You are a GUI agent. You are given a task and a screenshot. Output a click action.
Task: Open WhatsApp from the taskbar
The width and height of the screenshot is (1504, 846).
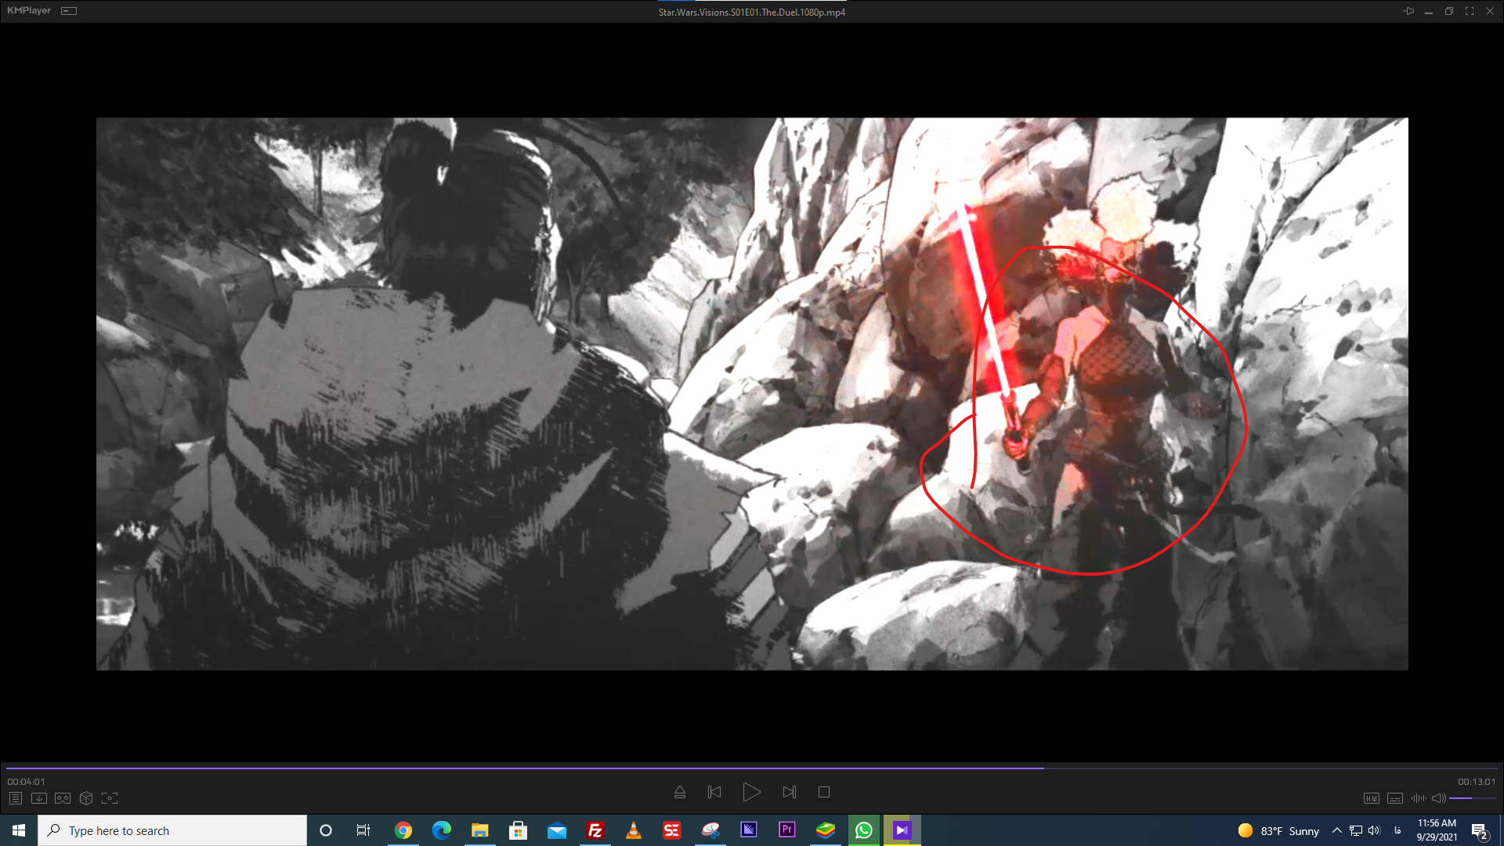[864, 830]
